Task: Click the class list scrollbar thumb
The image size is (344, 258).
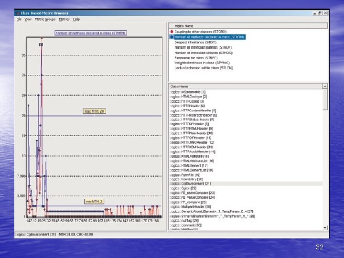Action: pos(325,99)
